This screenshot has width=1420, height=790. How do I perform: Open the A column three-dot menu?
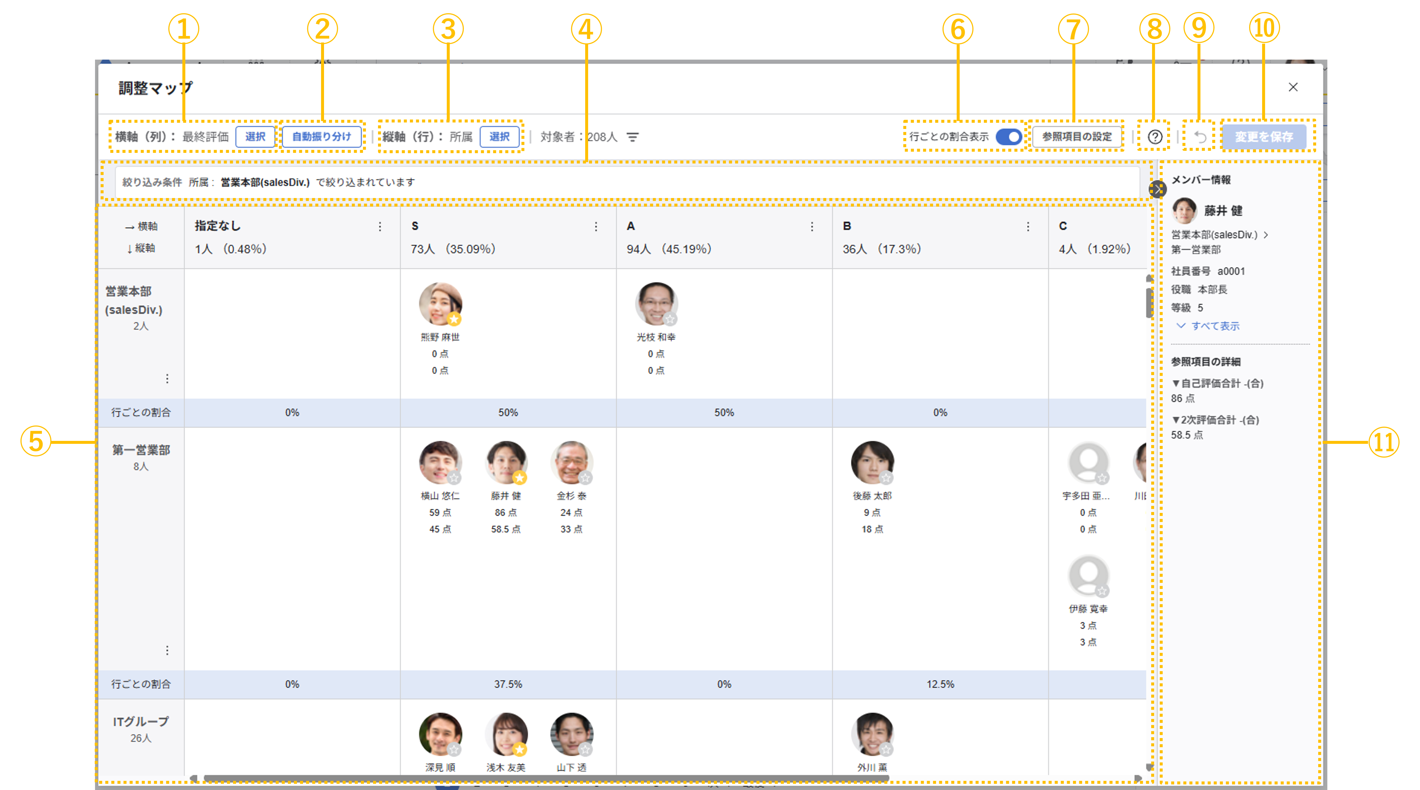click(812, 227)
